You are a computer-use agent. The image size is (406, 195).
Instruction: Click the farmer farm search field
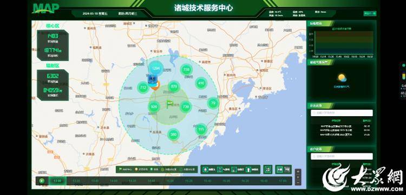(342, 156)
